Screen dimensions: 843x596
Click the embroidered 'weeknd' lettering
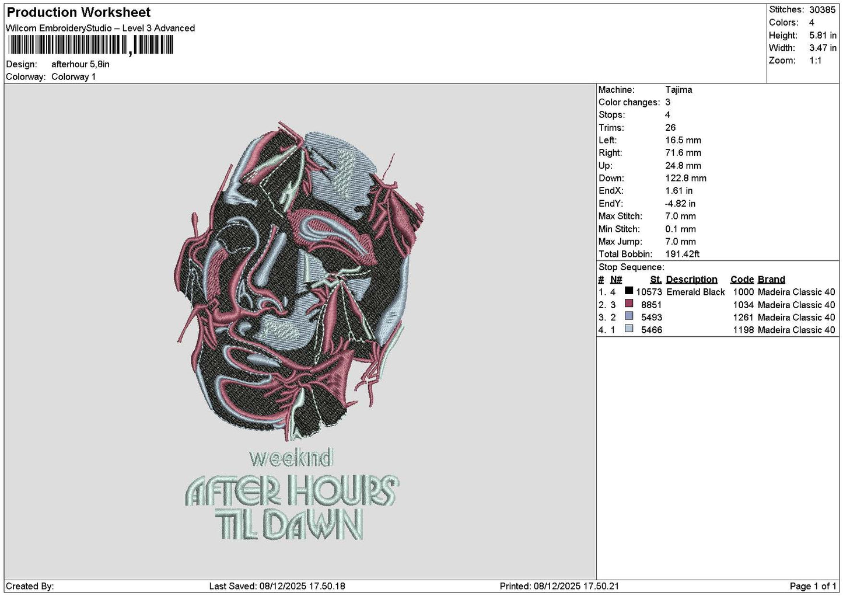tap(291, 458)
